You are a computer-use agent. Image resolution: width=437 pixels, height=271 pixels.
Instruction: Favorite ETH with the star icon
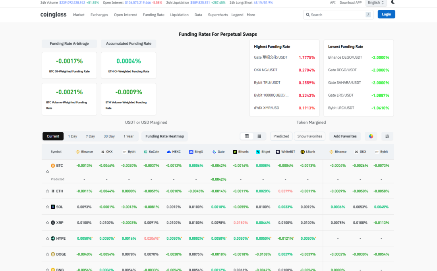47,191
